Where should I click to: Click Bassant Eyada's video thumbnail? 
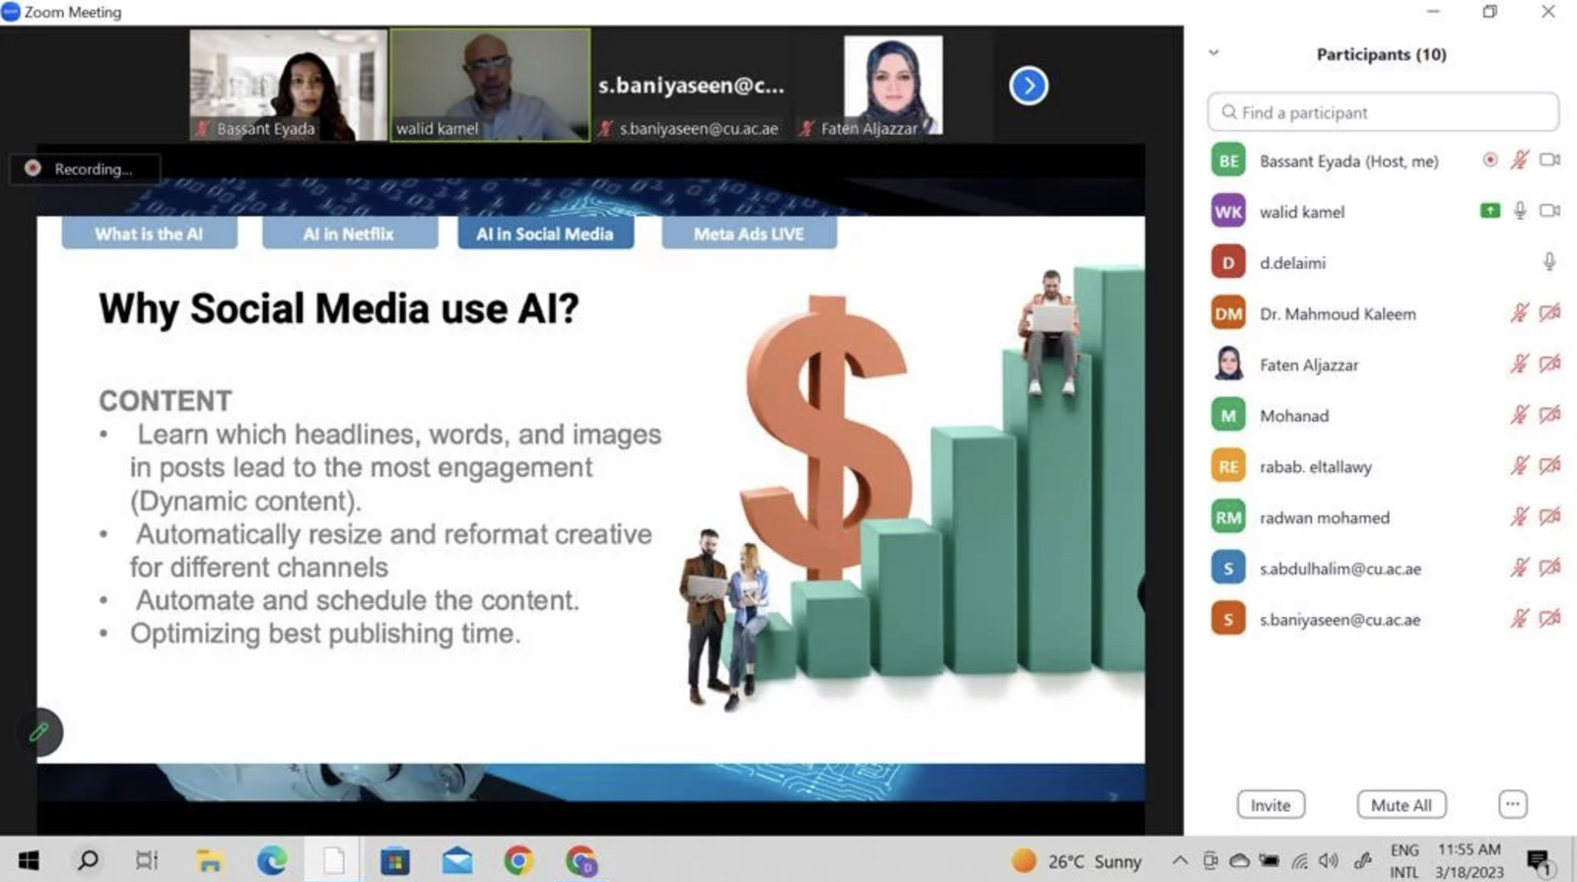click(x=288, y=85)
